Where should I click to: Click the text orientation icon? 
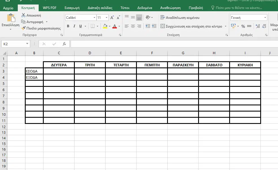coord(148,17)
